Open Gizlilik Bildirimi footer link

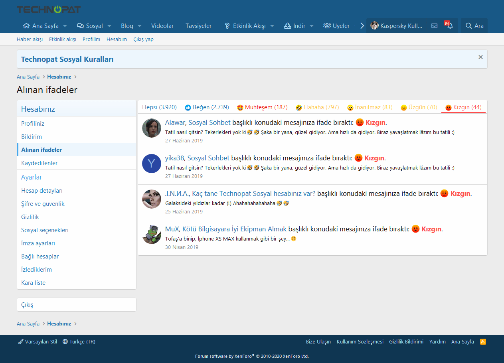(406, 341)
